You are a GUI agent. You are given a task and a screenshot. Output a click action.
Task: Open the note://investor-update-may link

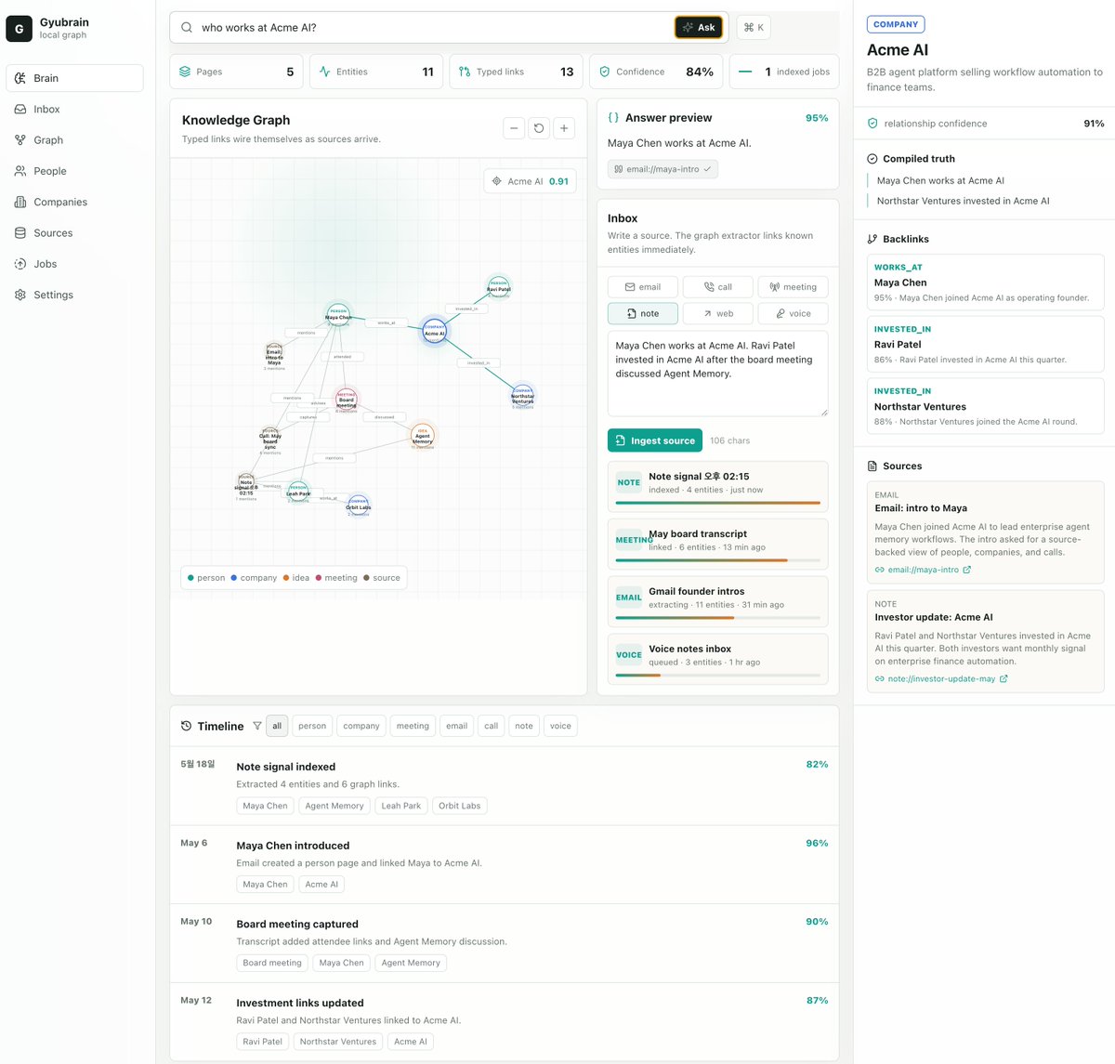coord(941,678)
